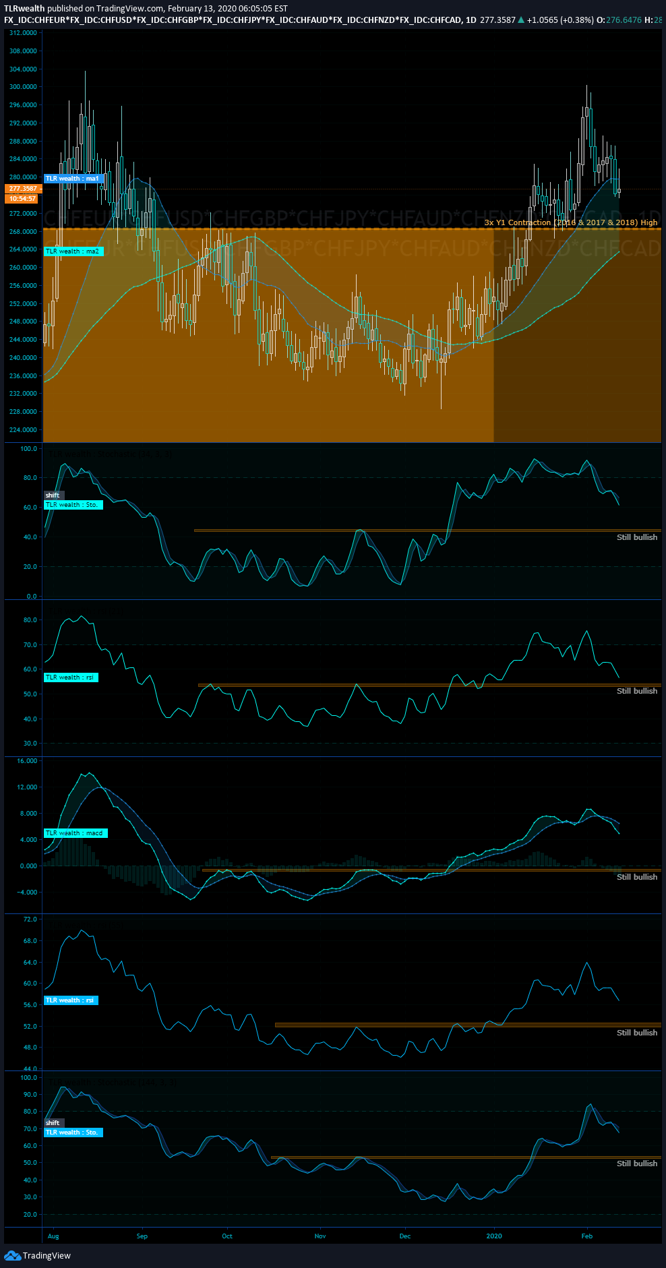Click 'Still bullish' note in the bottom stochastic pane
The width and height of the screenshot is (666, 1268).
[x=637, y=1164]
